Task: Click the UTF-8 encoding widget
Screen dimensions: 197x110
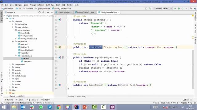Action: (176, 103)
